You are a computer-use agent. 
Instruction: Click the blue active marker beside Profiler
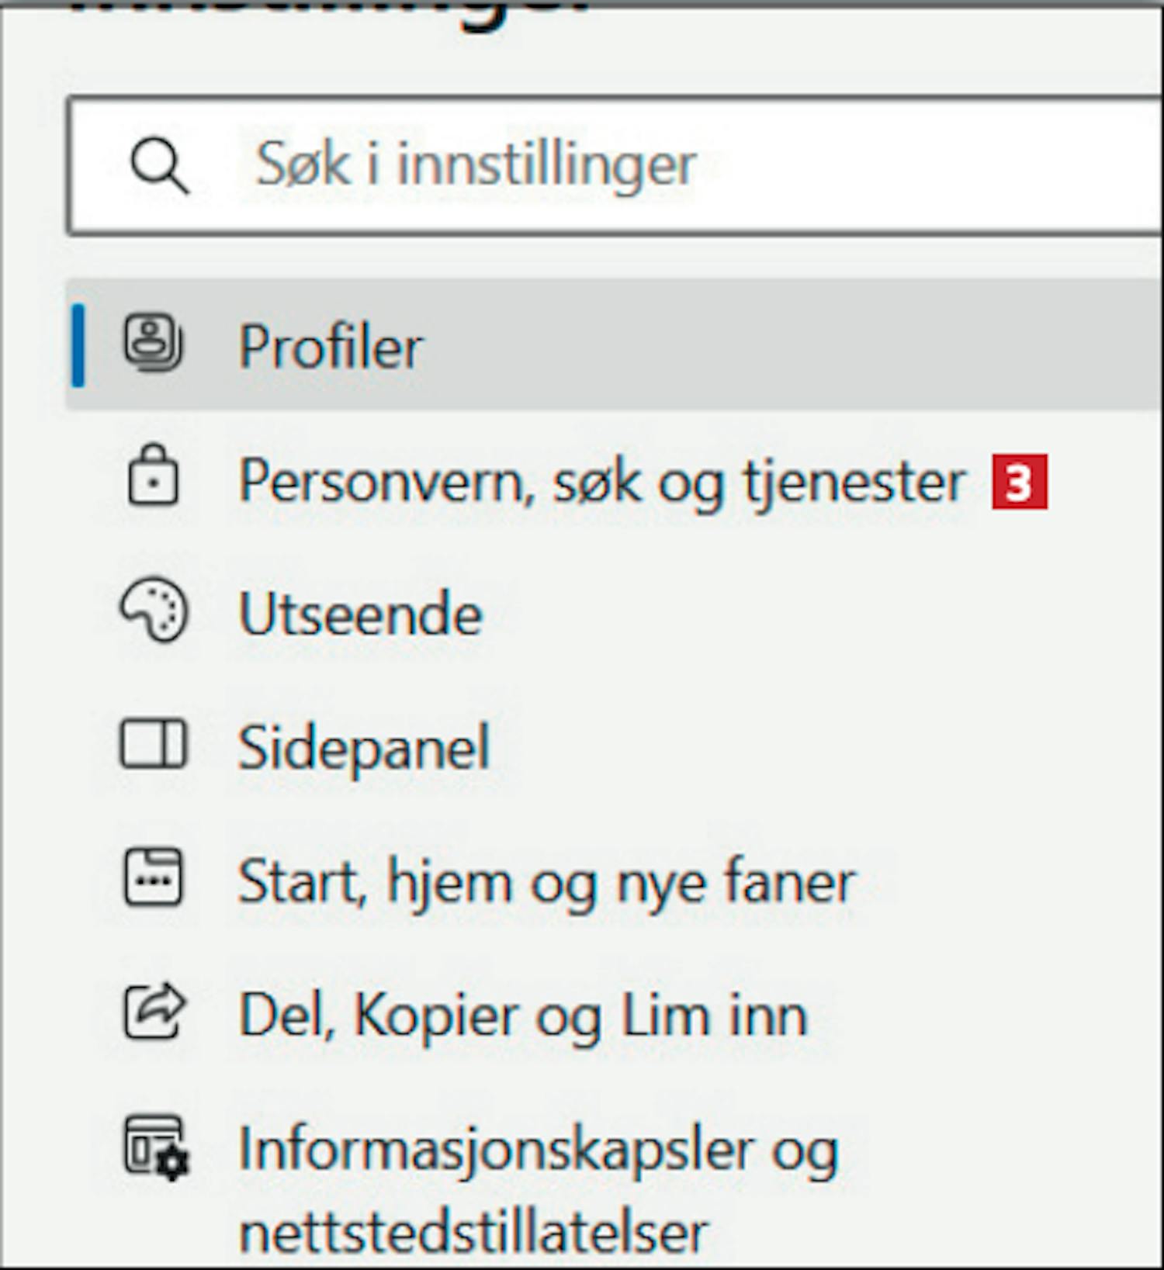click(78, 345)
